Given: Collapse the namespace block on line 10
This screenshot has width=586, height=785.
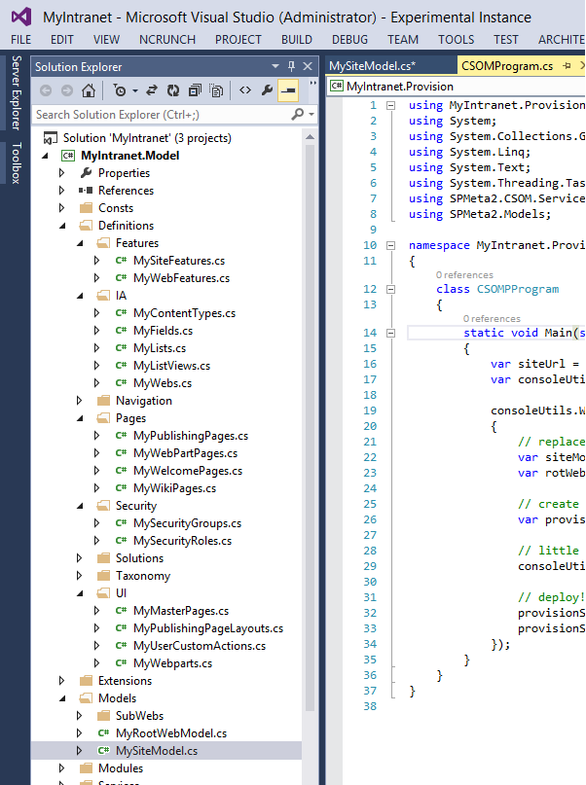Looking at the screenshot, I should click(390, 245).
